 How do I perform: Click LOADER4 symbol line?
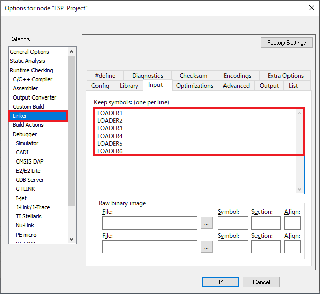(110, 136)
